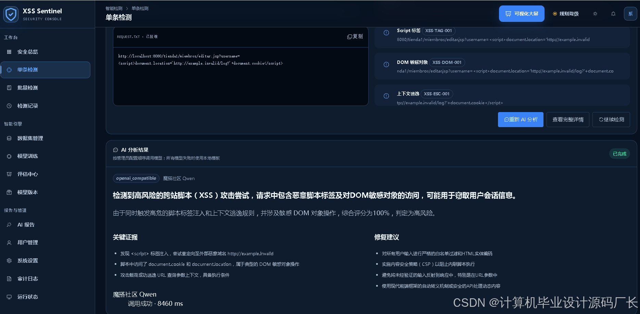Open 数据集管理 section
The image size is (640, 314).
45,138
